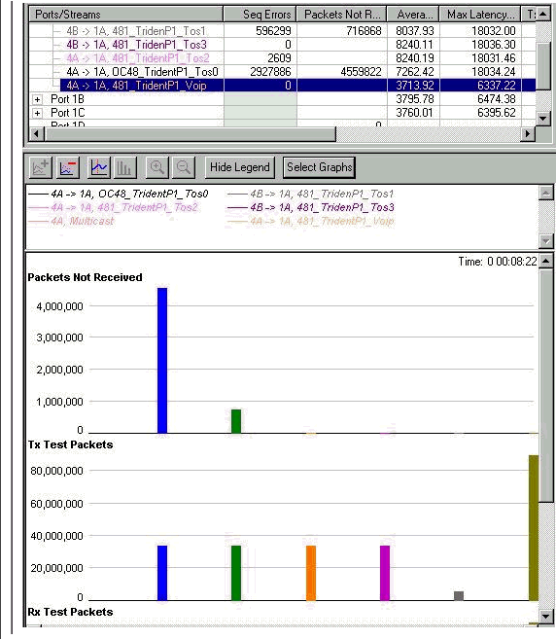
Task: Click the Select Graphs button
Action: pos(320,167)
